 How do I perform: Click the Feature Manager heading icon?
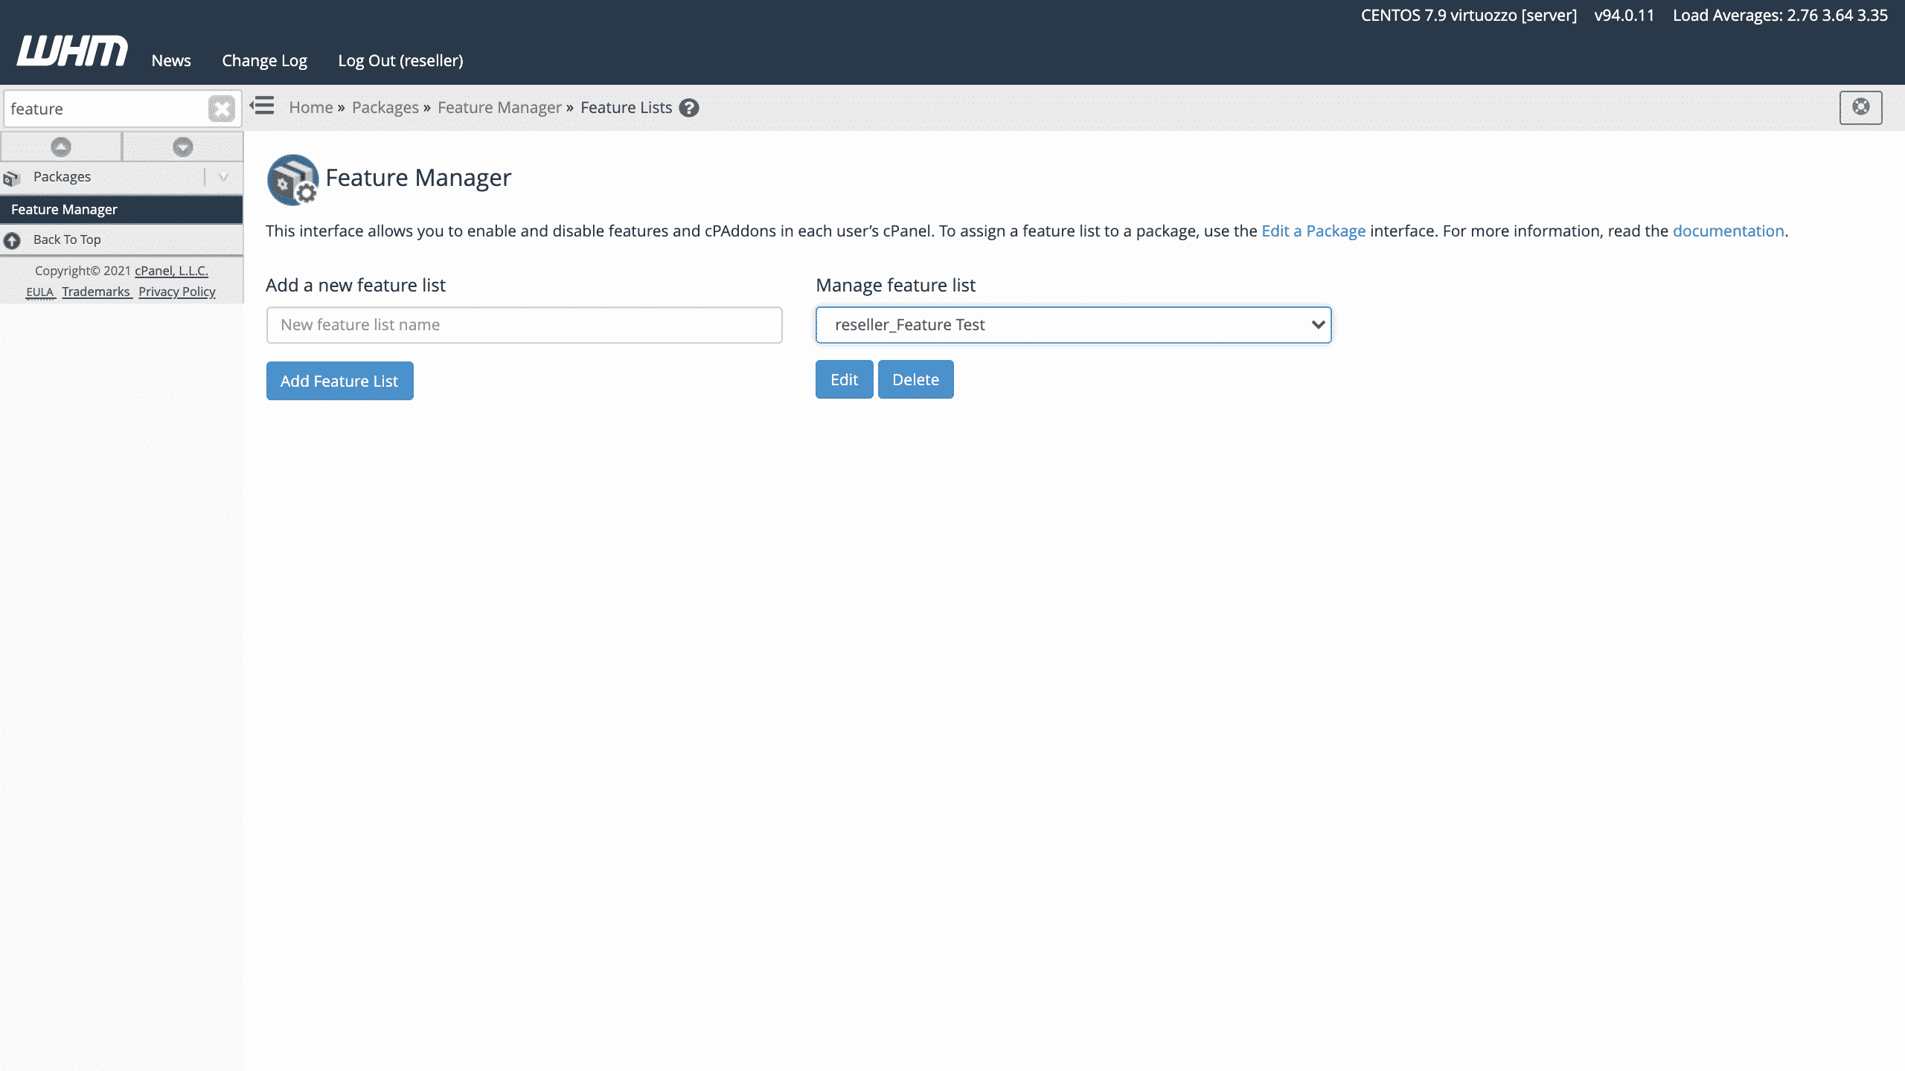click(x=293, y=179)
